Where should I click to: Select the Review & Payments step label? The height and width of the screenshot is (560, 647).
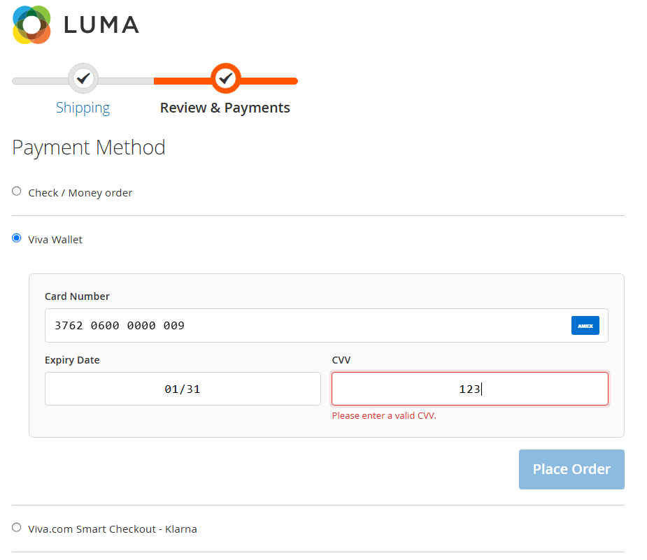click(225, 108)
